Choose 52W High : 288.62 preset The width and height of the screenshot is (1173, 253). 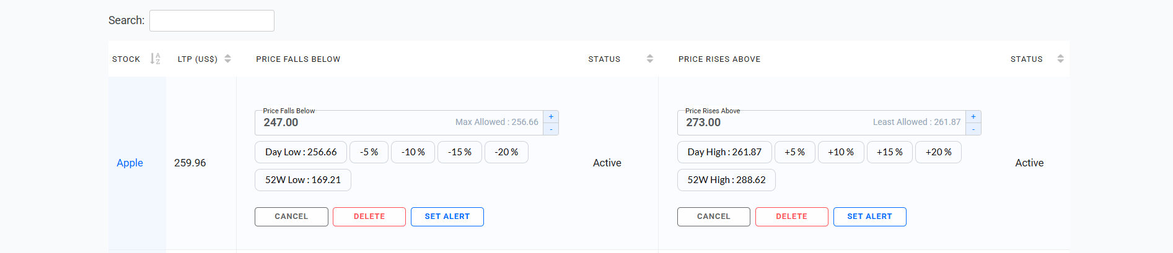point(726,180)
